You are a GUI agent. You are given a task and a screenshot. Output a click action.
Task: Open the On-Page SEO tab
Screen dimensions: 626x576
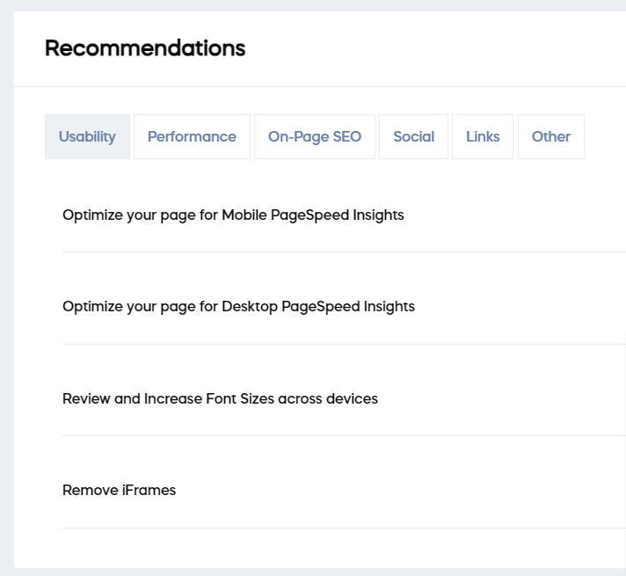pyautogui.click(x=315, y=136)
